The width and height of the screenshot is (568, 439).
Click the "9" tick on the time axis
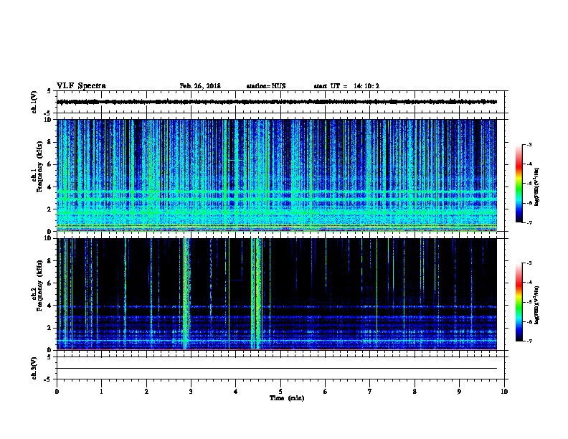point(459,392)
